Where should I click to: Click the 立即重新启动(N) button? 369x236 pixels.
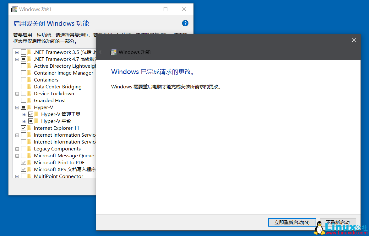click(292, 223)
